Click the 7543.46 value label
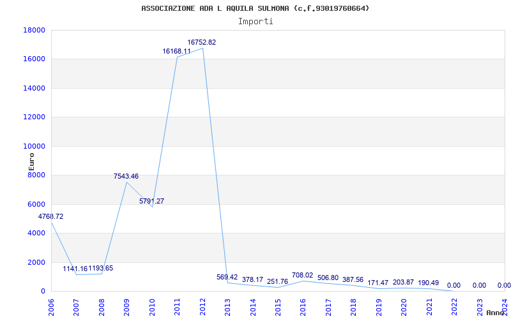 coord(126,177)
